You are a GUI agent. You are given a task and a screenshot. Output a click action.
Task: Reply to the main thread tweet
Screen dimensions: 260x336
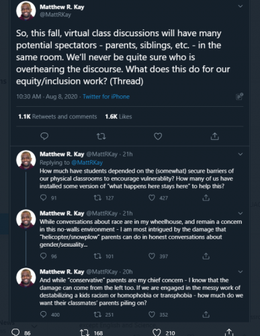[44, 136]
